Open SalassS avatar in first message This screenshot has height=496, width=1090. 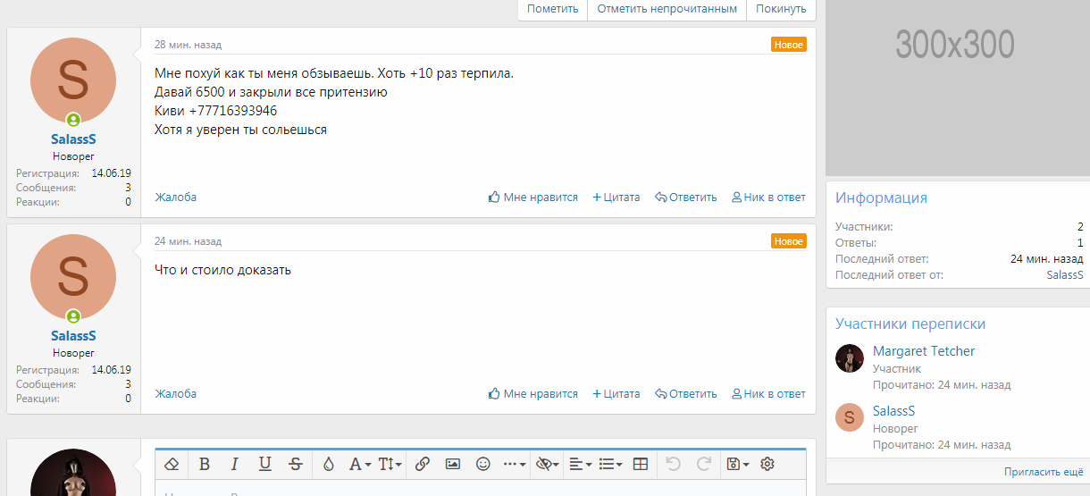coord(73,80)
